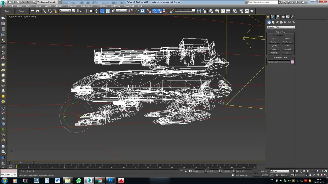This screenshot has height=184, width=328.
Task: Click the Open File folder icon
Action: point(13,2)
